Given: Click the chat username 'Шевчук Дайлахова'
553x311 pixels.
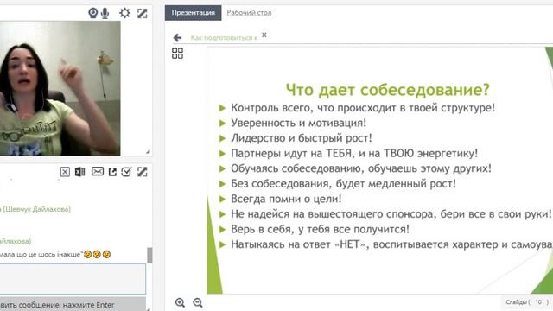Looking at the screenshot, I should click(36, 209).
